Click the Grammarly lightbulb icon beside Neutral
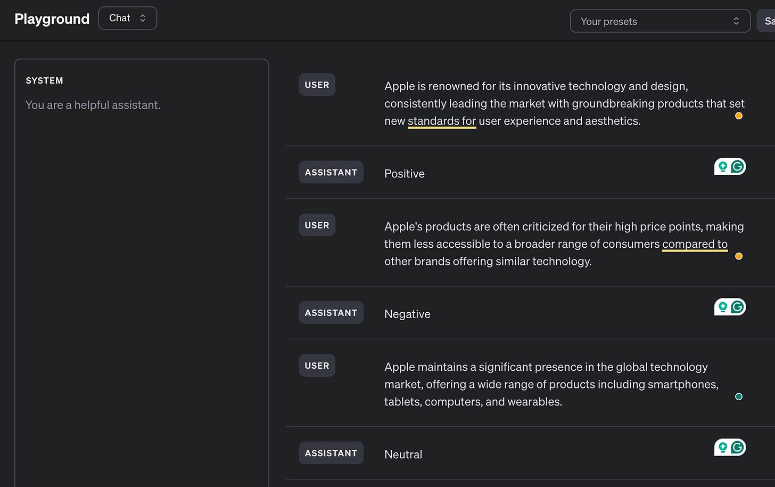This screenshot has height=487, width=775. 723,448
